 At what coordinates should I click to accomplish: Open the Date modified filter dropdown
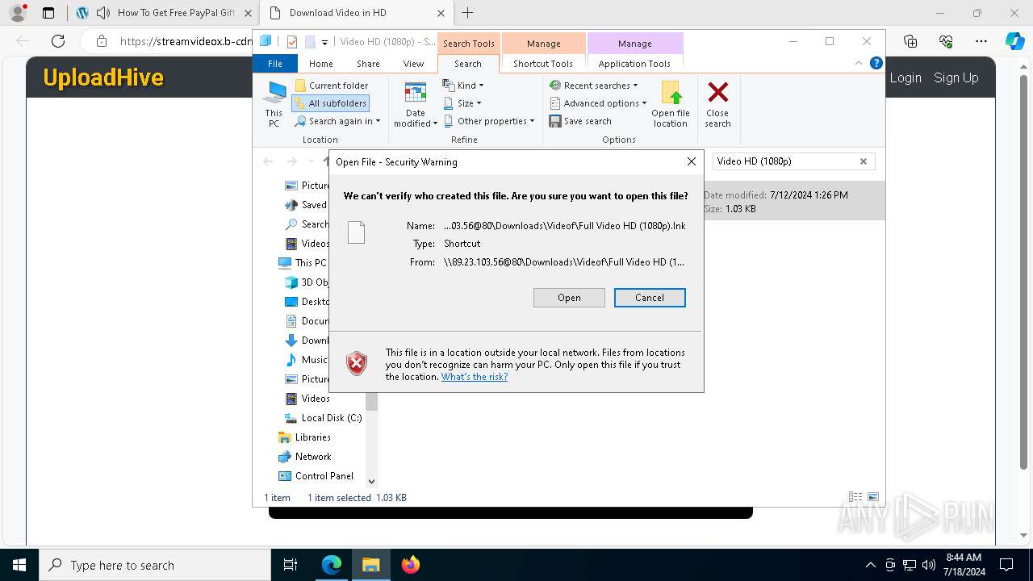click(x=416, y=104)
